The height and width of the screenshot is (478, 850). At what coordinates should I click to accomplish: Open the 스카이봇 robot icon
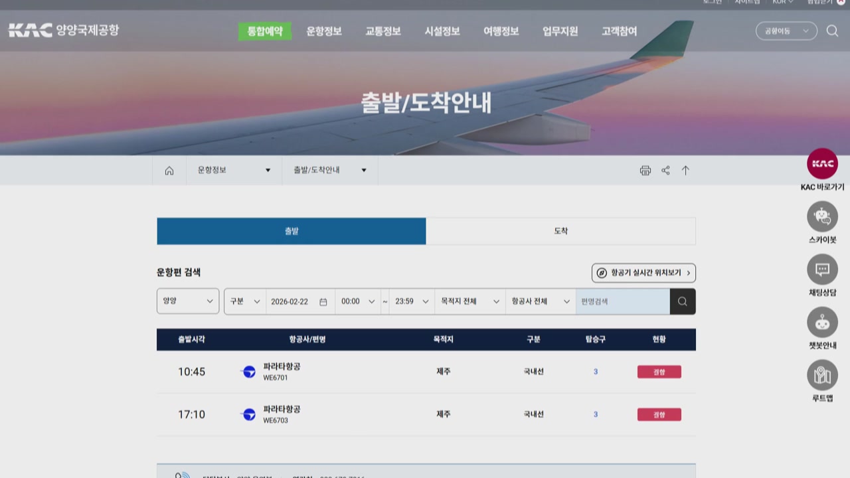[822, 216]
